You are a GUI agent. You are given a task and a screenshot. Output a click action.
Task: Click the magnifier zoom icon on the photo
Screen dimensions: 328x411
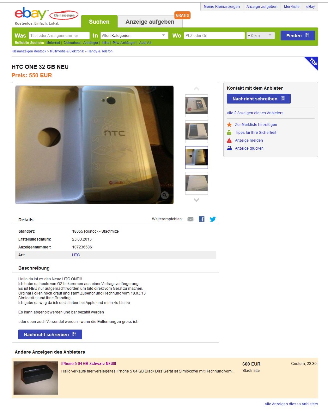click(x=165, y=195)
